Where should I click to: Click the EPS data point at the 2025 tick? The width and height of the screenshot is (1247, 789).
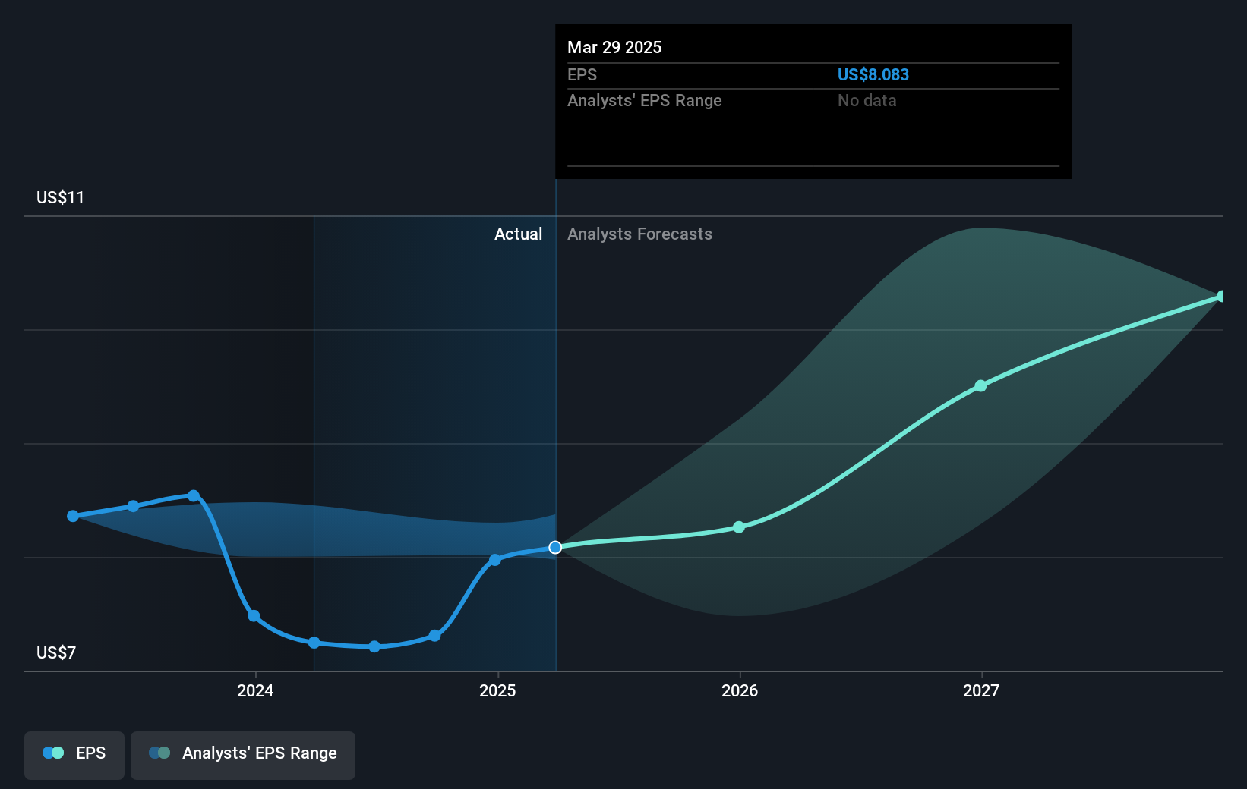495,560
